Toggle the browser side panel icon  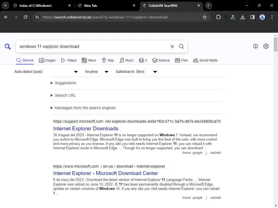pyautogui.click(x=252, y=17)
